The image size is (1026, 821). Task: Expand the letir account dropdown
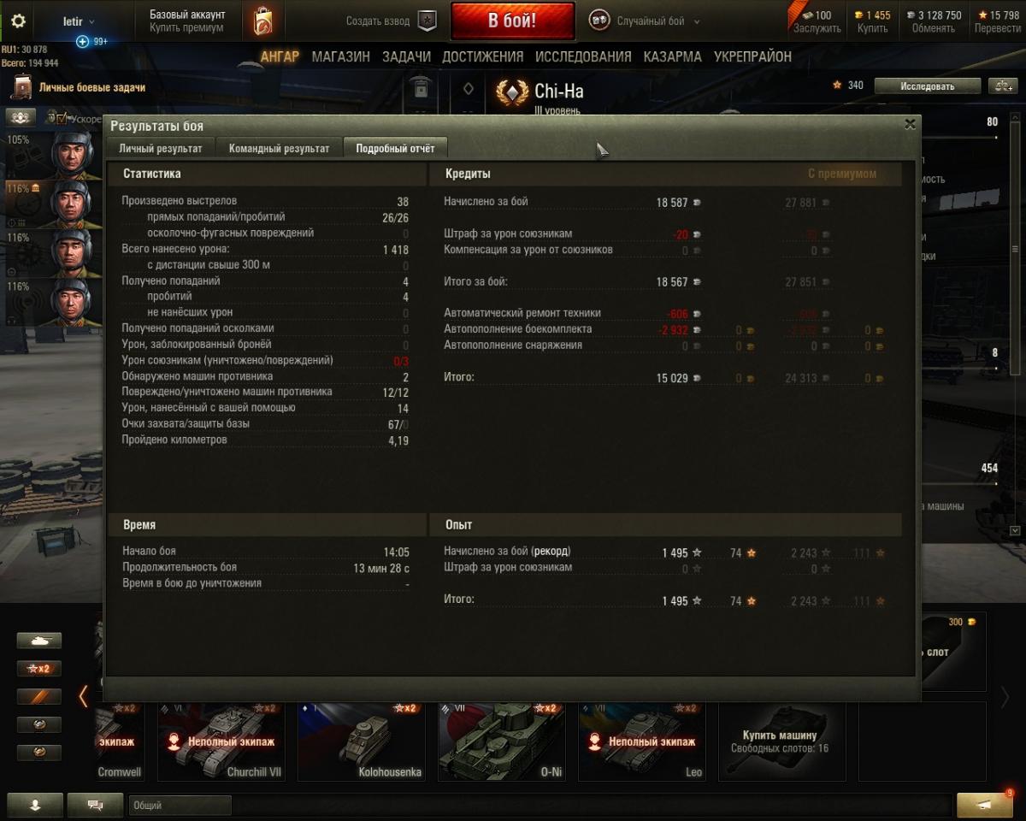(80, 21)
